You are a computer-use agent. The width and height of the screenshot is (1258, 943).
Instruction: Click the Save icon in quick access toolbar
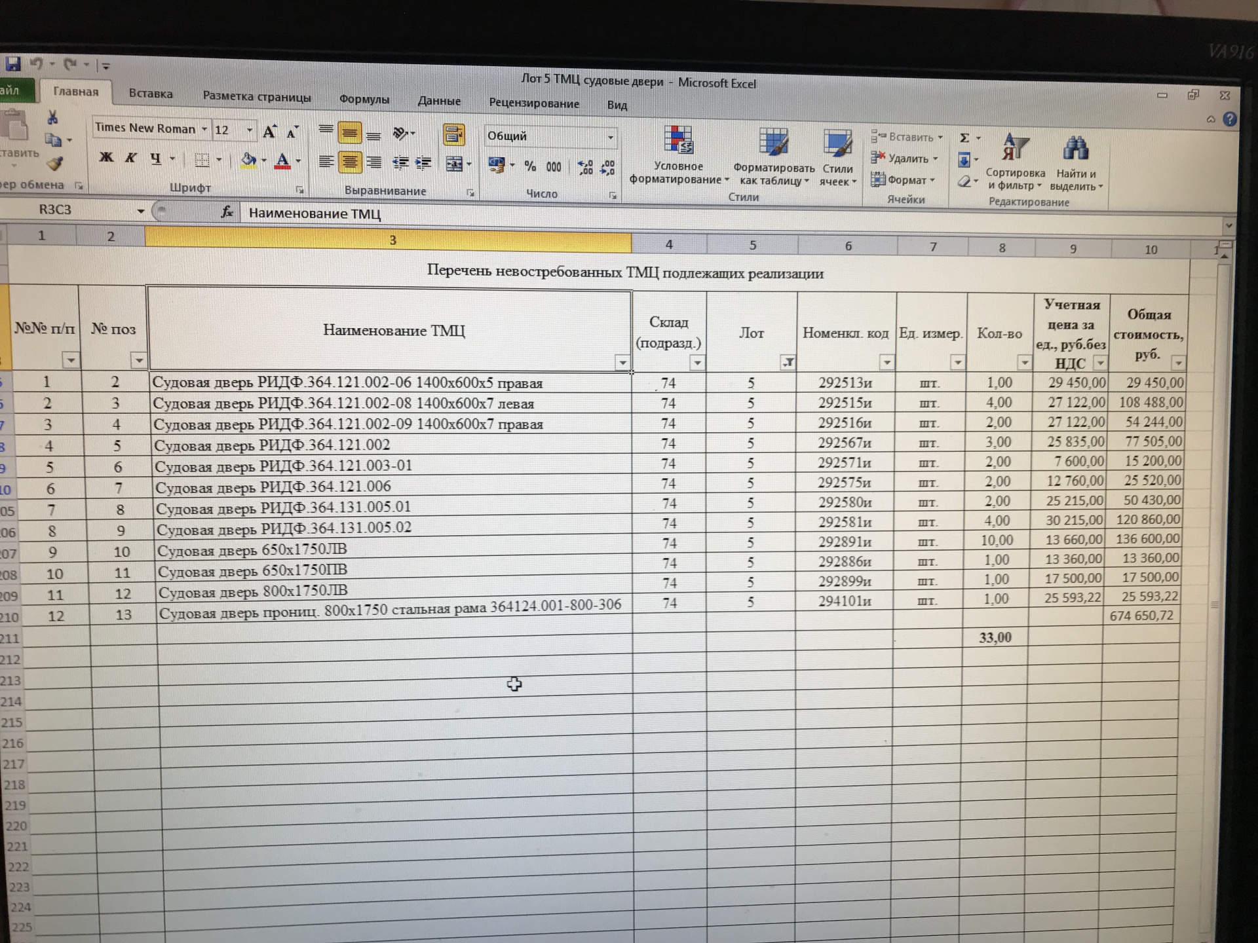[x=12, y=64]
